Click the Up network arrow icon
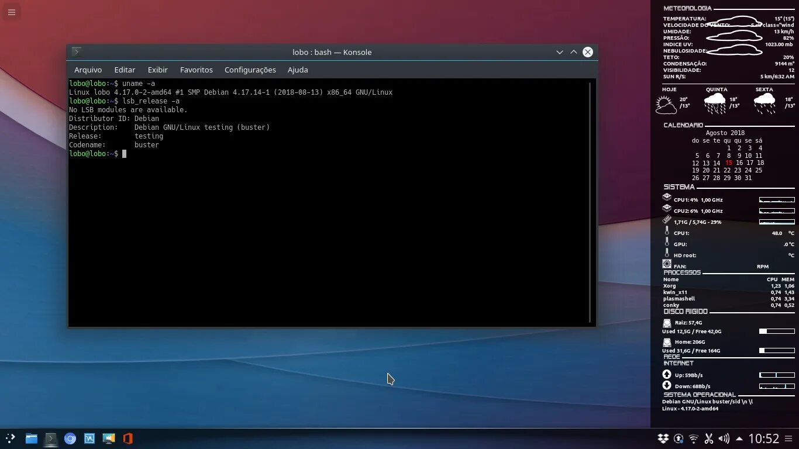 click(x=667, y=374)
